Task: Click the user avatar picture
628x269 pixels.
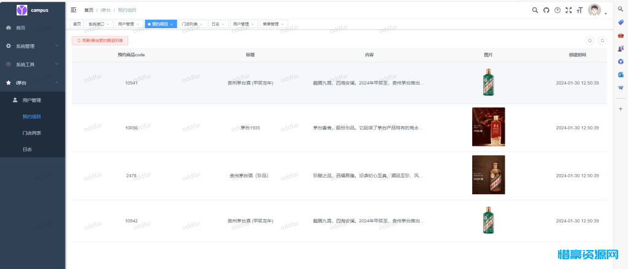Action: point(594,10)
